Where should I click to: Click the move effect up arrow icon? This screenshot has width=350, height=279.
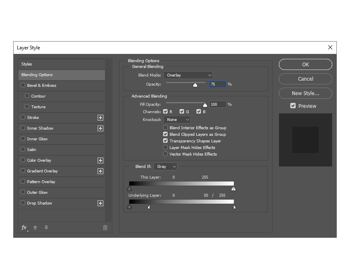tap(35, 227)
